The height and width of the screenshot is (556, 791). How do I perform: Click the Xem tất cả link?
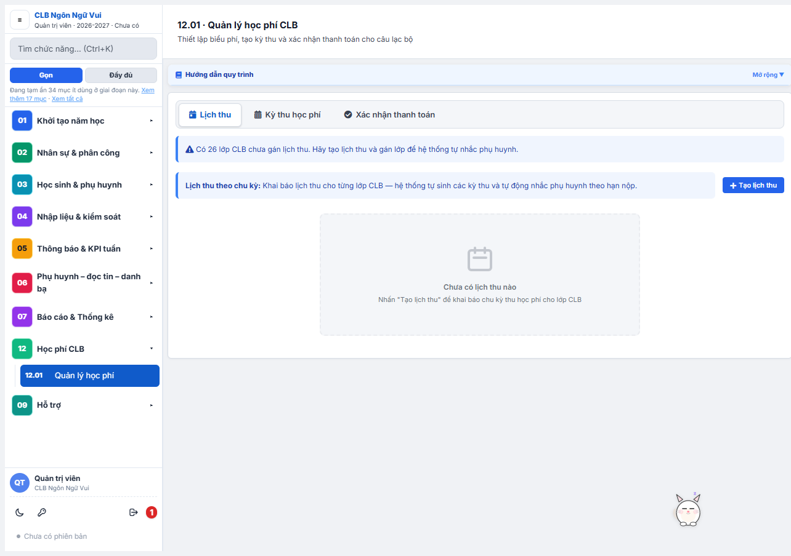click(x=67, y=98)
